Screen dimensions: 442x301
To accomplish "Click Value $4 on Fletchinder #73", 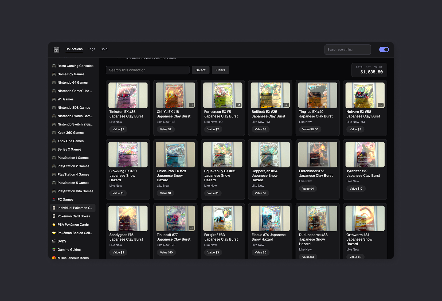I will 308,189.
